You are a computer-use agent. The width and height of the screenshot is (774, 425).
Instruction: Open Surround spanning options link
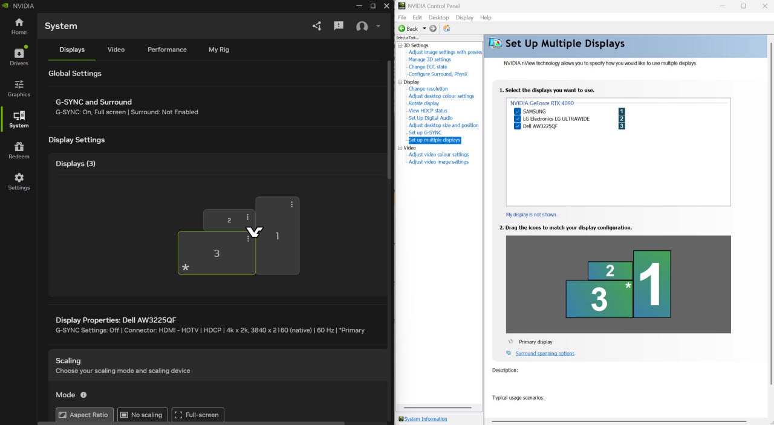click(x=545, y=353)
